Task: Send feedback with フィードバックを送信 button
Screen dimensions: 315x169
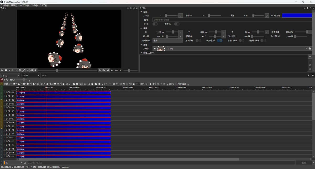Action: click(x=178, y=84)
